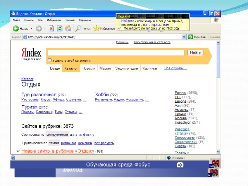Open the Справка menu
Viewport: 248px width, 186px height.
click(85, 20)
